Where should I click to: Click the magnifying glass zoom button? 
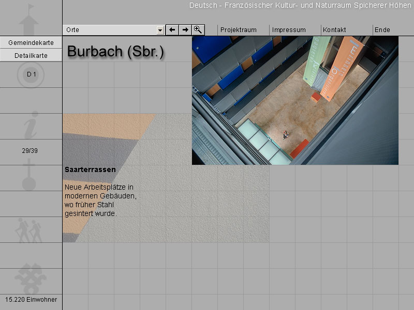(x=198, y=30)
